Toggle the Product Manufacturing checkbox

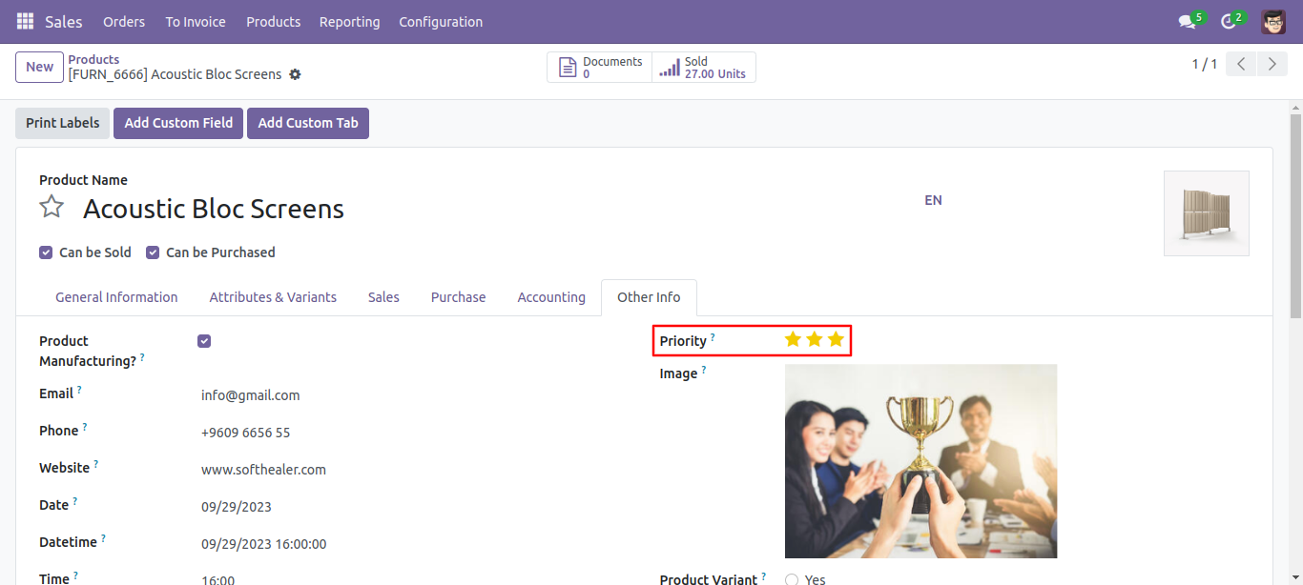click(x=204, y=341)
